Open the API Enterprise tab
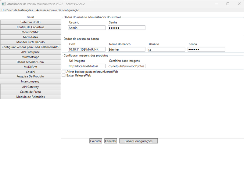 pyautogui.click(x=30, y=52)
